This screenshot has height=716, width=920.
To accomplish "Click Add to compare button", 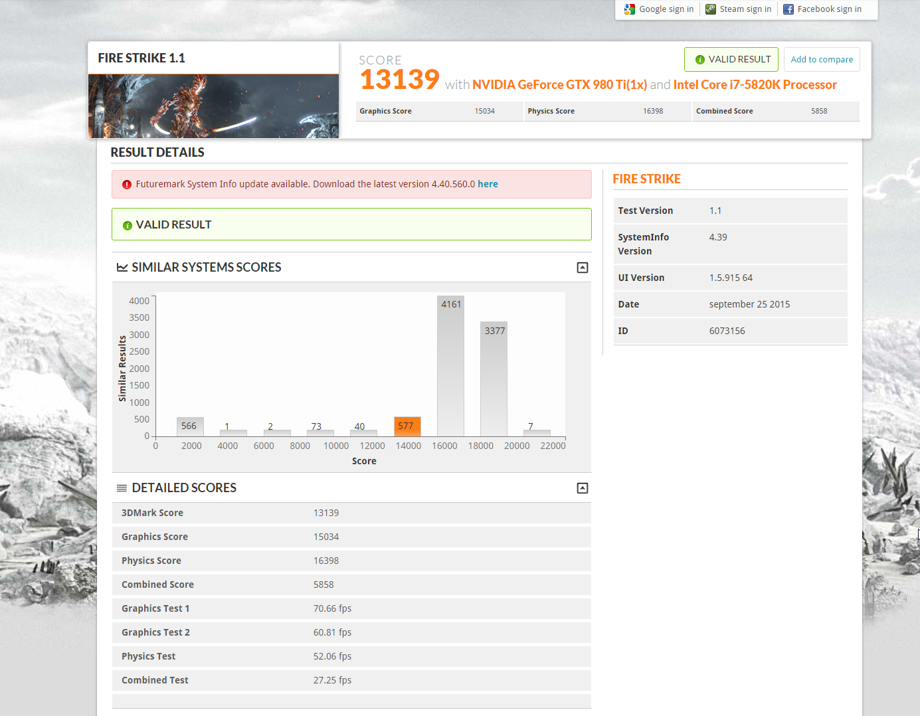I will (822, 59).
